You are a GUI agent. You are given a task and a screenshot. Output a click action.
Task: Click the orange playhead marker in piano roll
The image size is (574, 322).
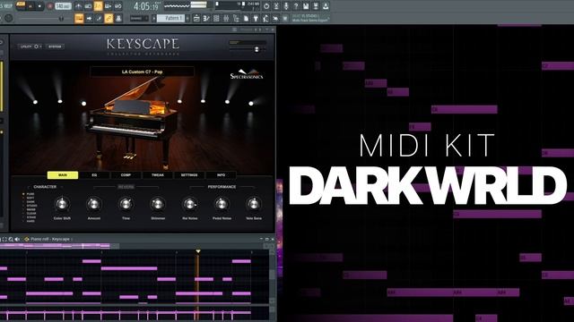[x=198, y=251]
